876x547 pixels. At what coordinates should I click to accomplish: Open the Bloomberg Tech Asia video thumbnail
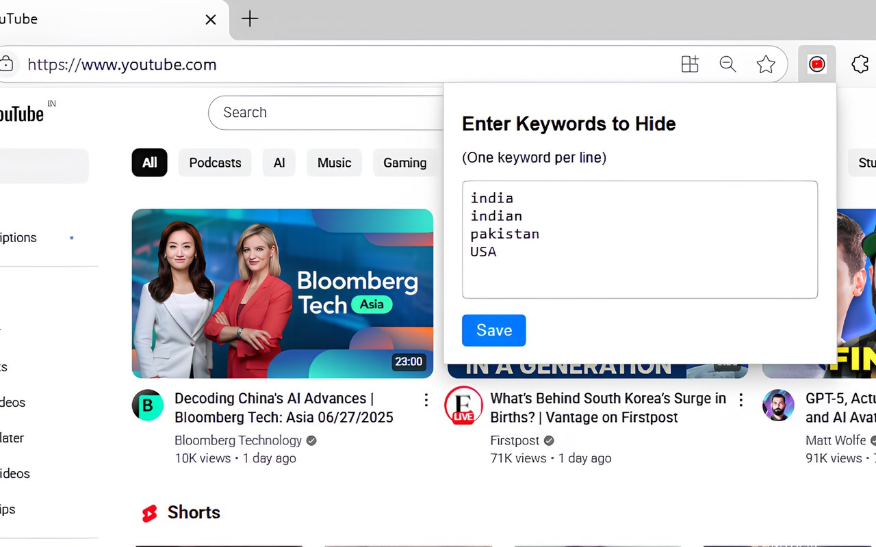[x=283, y=293]
